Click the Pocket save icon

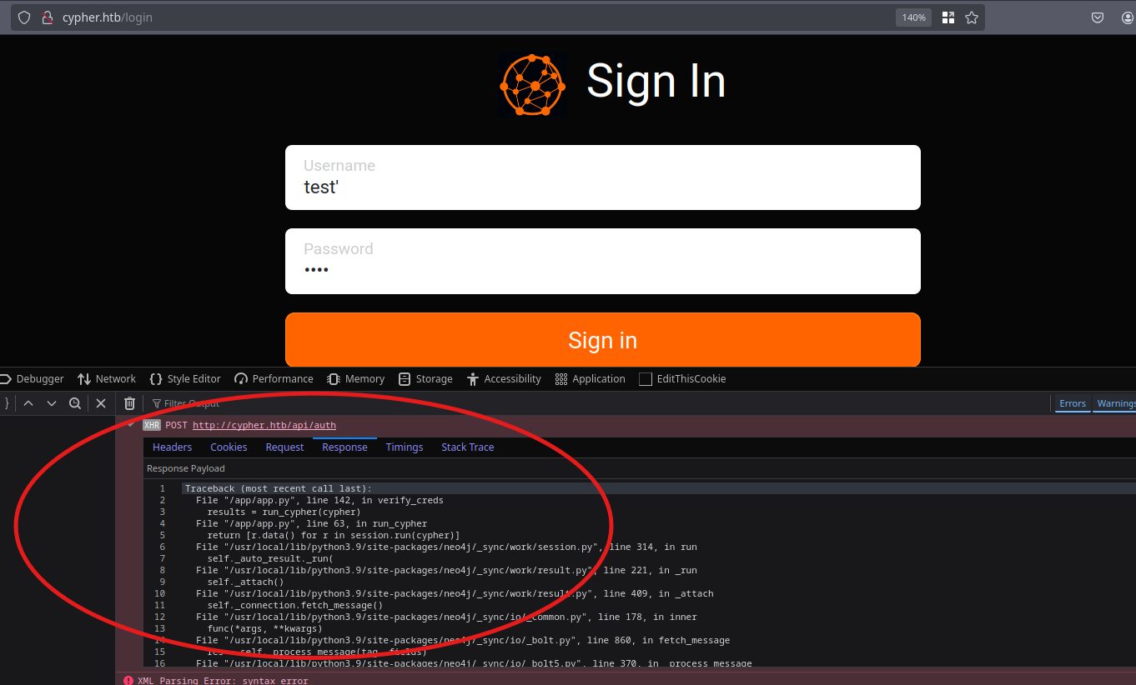(x=1098, y=17)
